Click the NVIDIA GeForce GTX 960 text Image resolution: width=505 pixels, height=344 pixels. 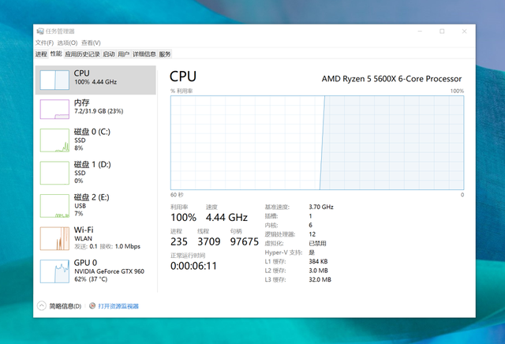tap(109, 271)
